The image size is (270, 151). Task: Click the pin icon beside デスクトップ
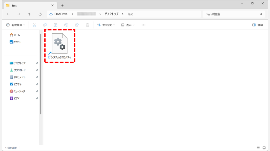[37, 63]
